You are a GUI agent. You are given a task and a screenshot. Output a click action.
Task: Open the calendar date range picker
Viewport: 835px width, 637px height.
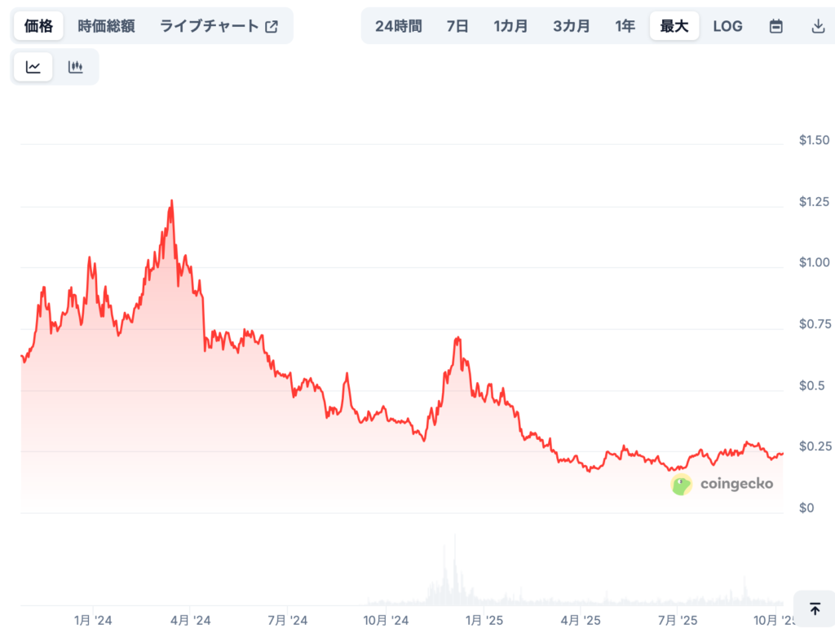pyautogui.click(x=776, y=26)
